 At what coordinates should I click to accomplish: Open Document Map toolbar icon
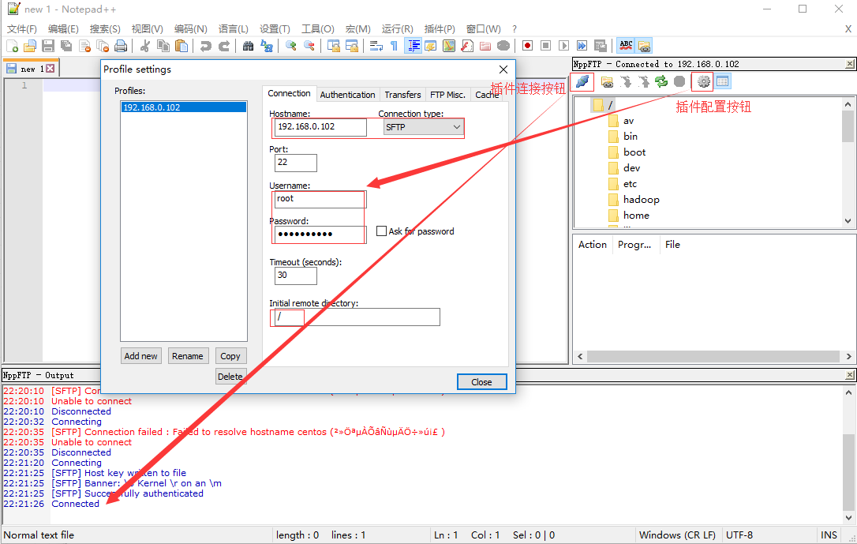click(449, 46)
